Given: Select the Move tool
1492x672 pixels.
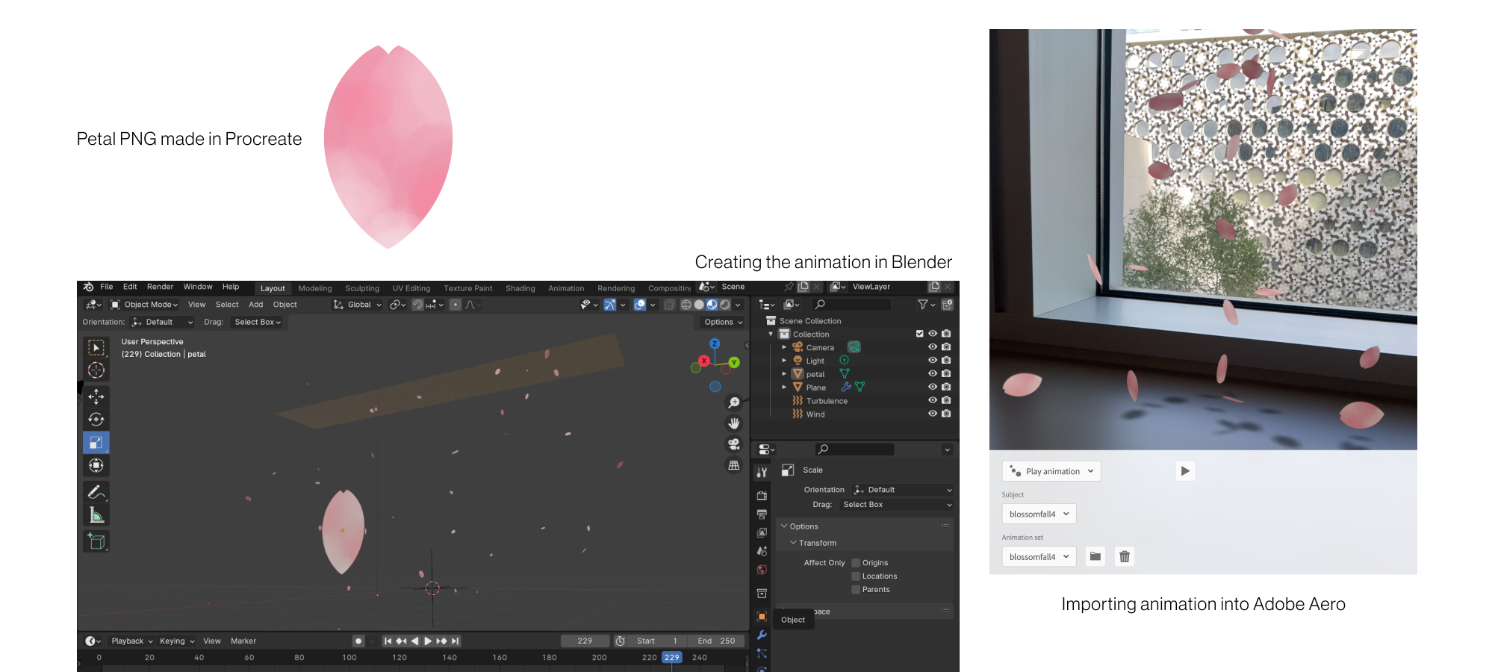Looking at the screenshot, I should coord(96,396).
